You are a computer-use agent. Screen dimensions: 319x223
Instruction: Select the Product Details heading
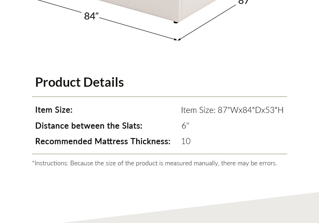point(79,82)
